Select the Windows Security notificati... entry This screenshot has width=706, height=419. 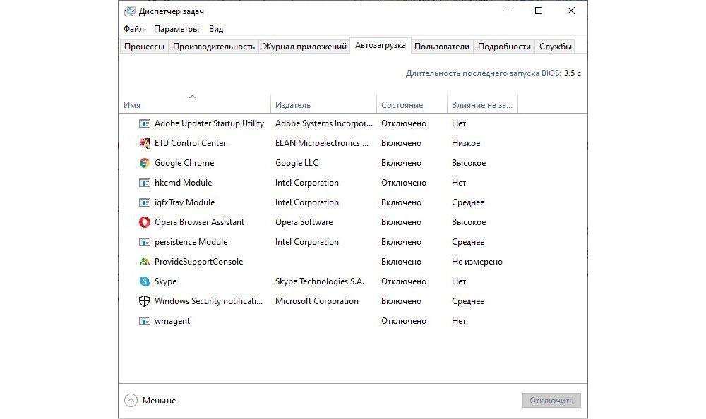(x=208, y=301)
